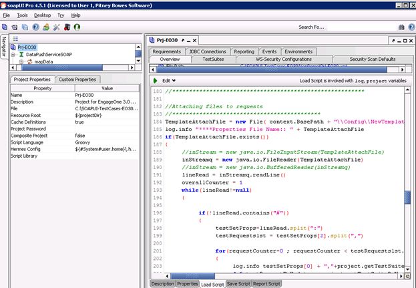
Task: Select the Load Script bottom tab
Action: point(212,284)
